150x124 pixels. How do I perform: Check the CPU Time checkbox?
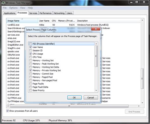(30, 57)
